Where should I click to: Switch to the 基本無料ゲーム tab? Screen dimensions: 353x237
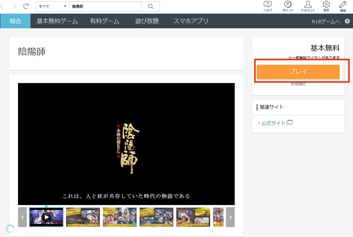[x=57, y=21]
